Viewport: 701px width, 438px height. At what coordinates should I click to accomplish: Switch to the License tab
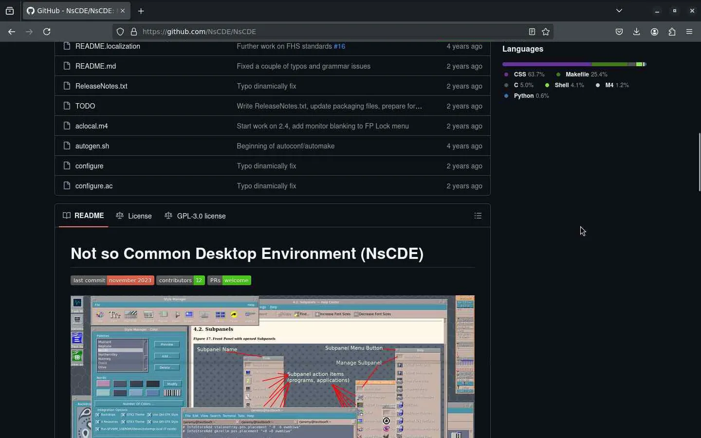[x=134, y=216]
